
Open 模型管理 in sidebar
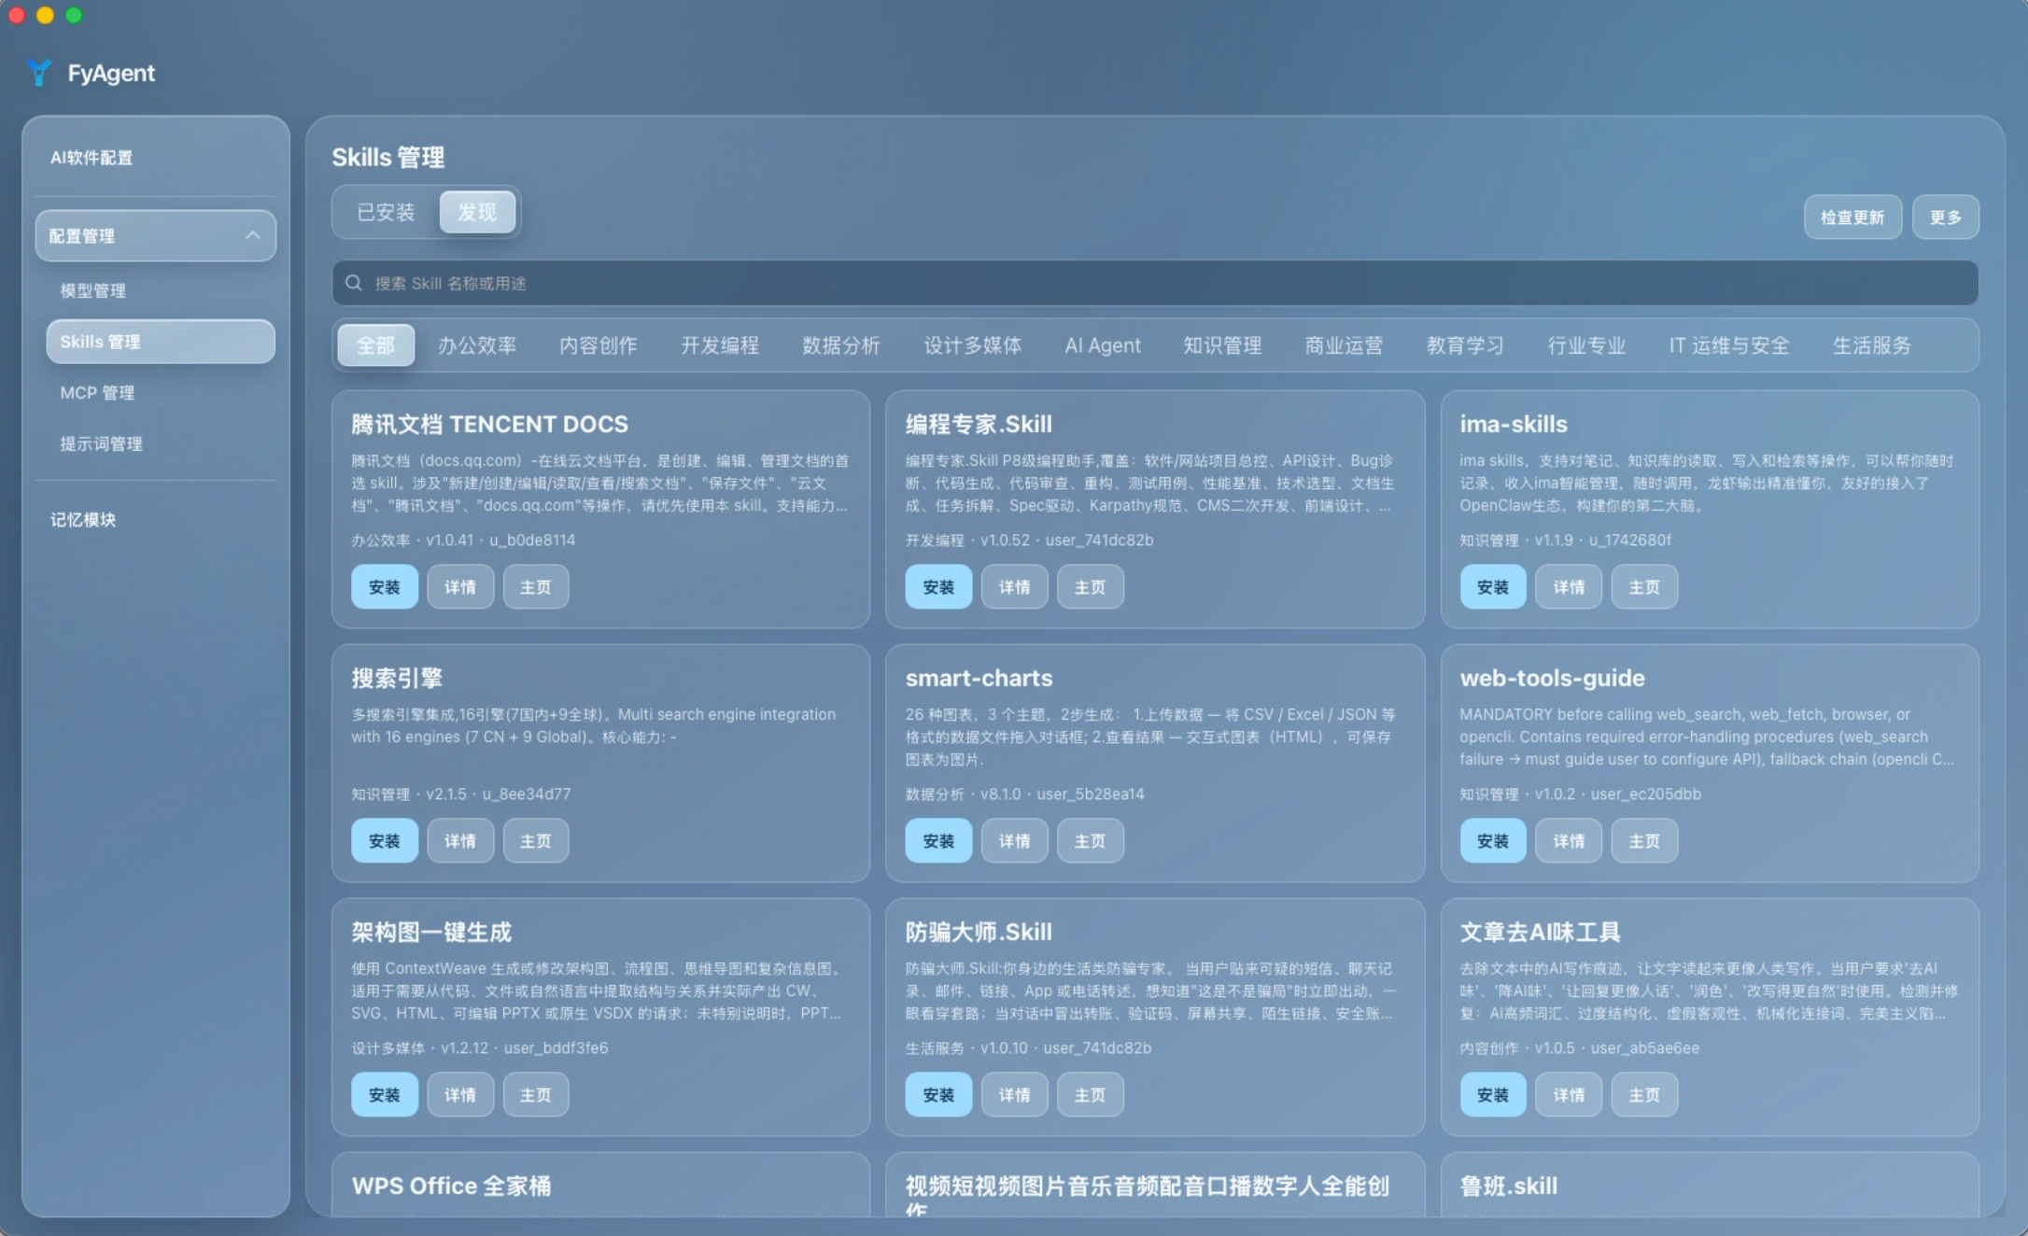coord(93,290)
